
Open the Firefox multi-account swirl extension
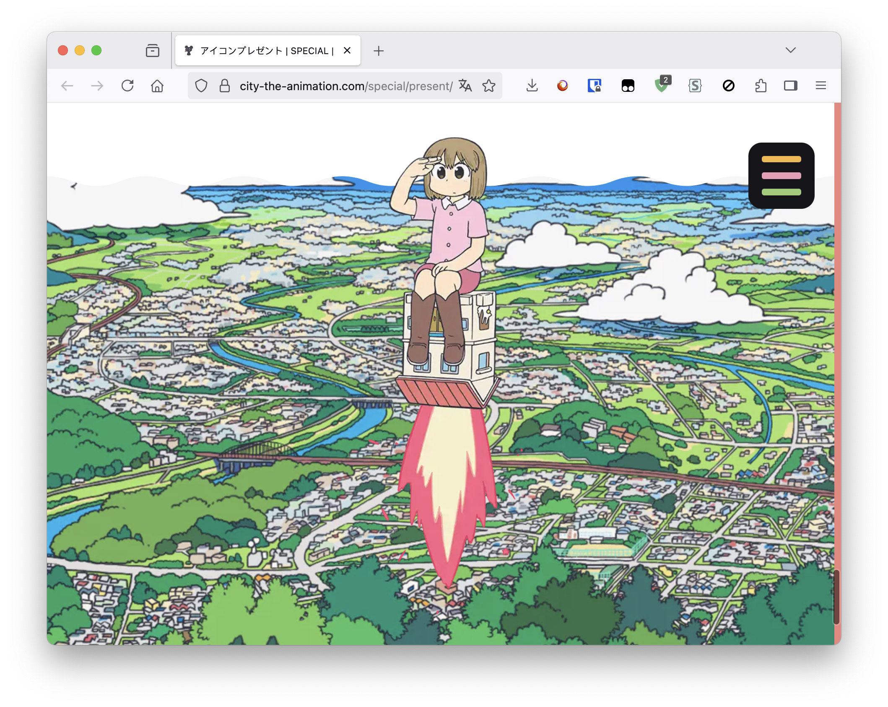pyautogui.click(x=562, y=86)
